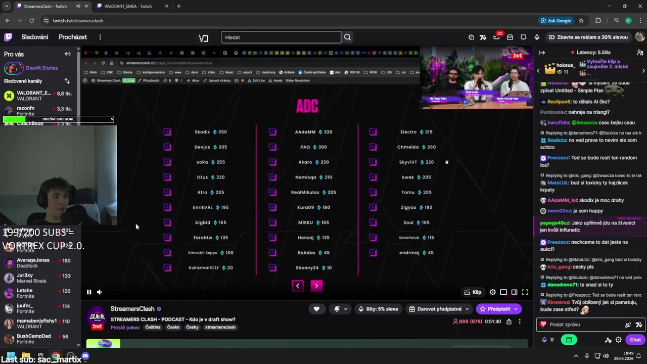Mute the stream with the volume icon
The height and width of the screenshot is (364, 647).
pyautogui.click(x=99, y=292)
